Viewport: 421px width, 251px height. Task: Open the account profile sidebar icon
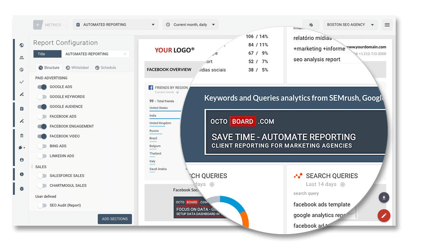click(x=22, y=160)
